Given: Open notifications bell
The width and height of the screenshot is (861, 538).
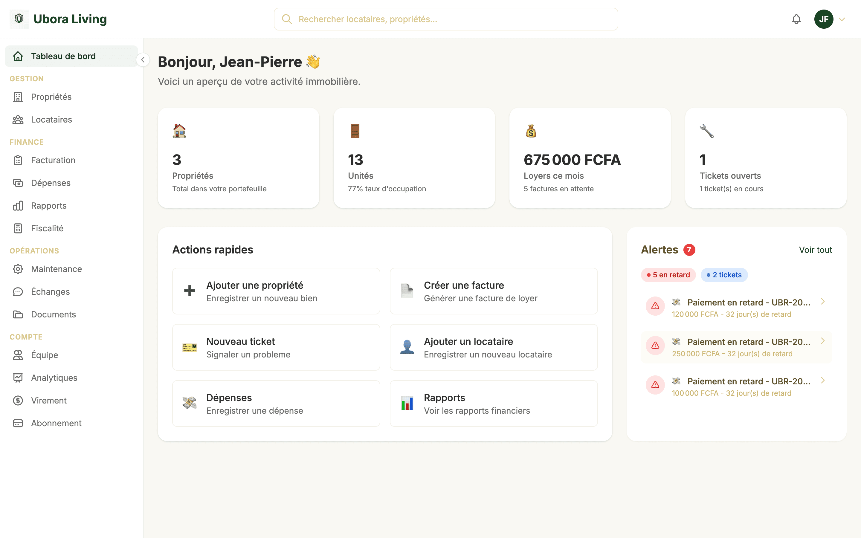Looking at the screenshot, I should pyautogui.click(x=796, y=19).
